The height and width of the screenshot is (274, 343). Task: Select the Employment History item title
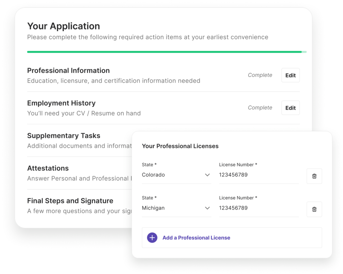61,103
